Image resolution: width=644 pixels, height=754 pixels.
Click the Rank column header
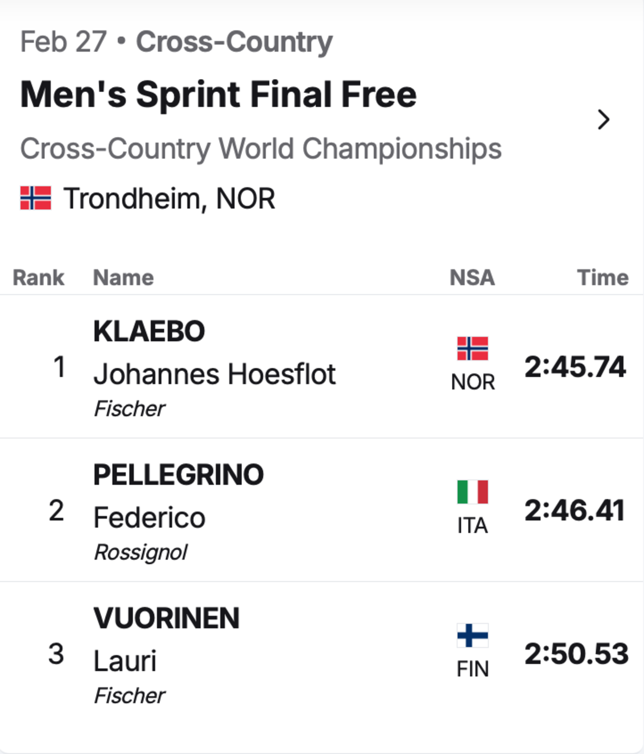[39, 278]
